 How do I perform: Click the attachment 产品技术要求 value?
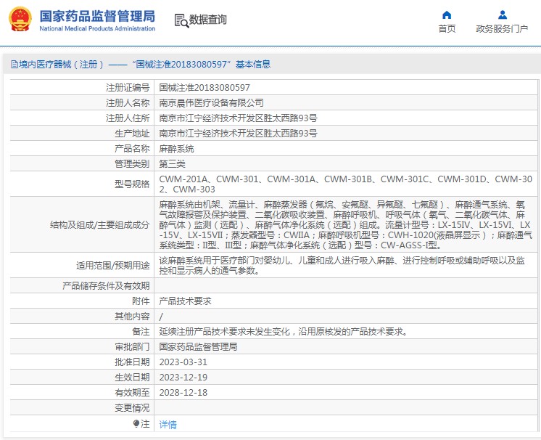[x=185, y=301]
